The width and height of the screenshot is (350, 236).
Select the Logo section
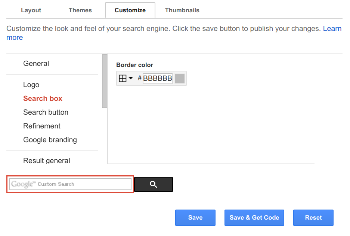[31, 84]
